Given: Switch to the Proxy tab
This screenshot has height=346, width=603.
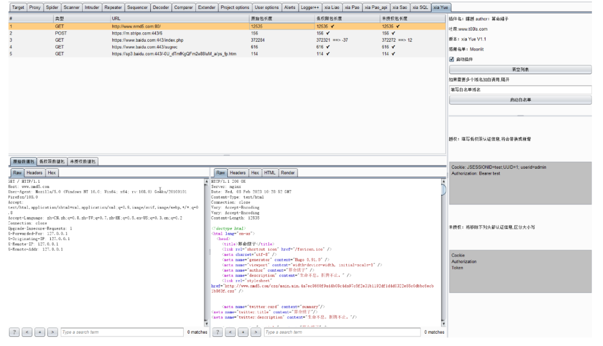Looking at the screenshot, I should tap(35, 7).
